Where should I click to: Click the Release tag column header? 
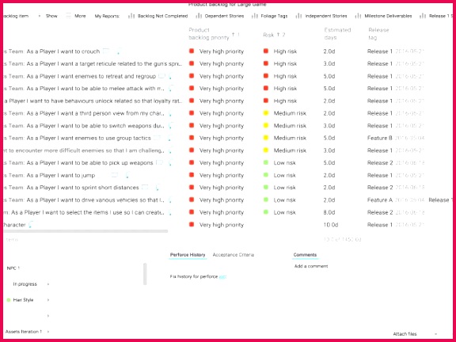378,34
